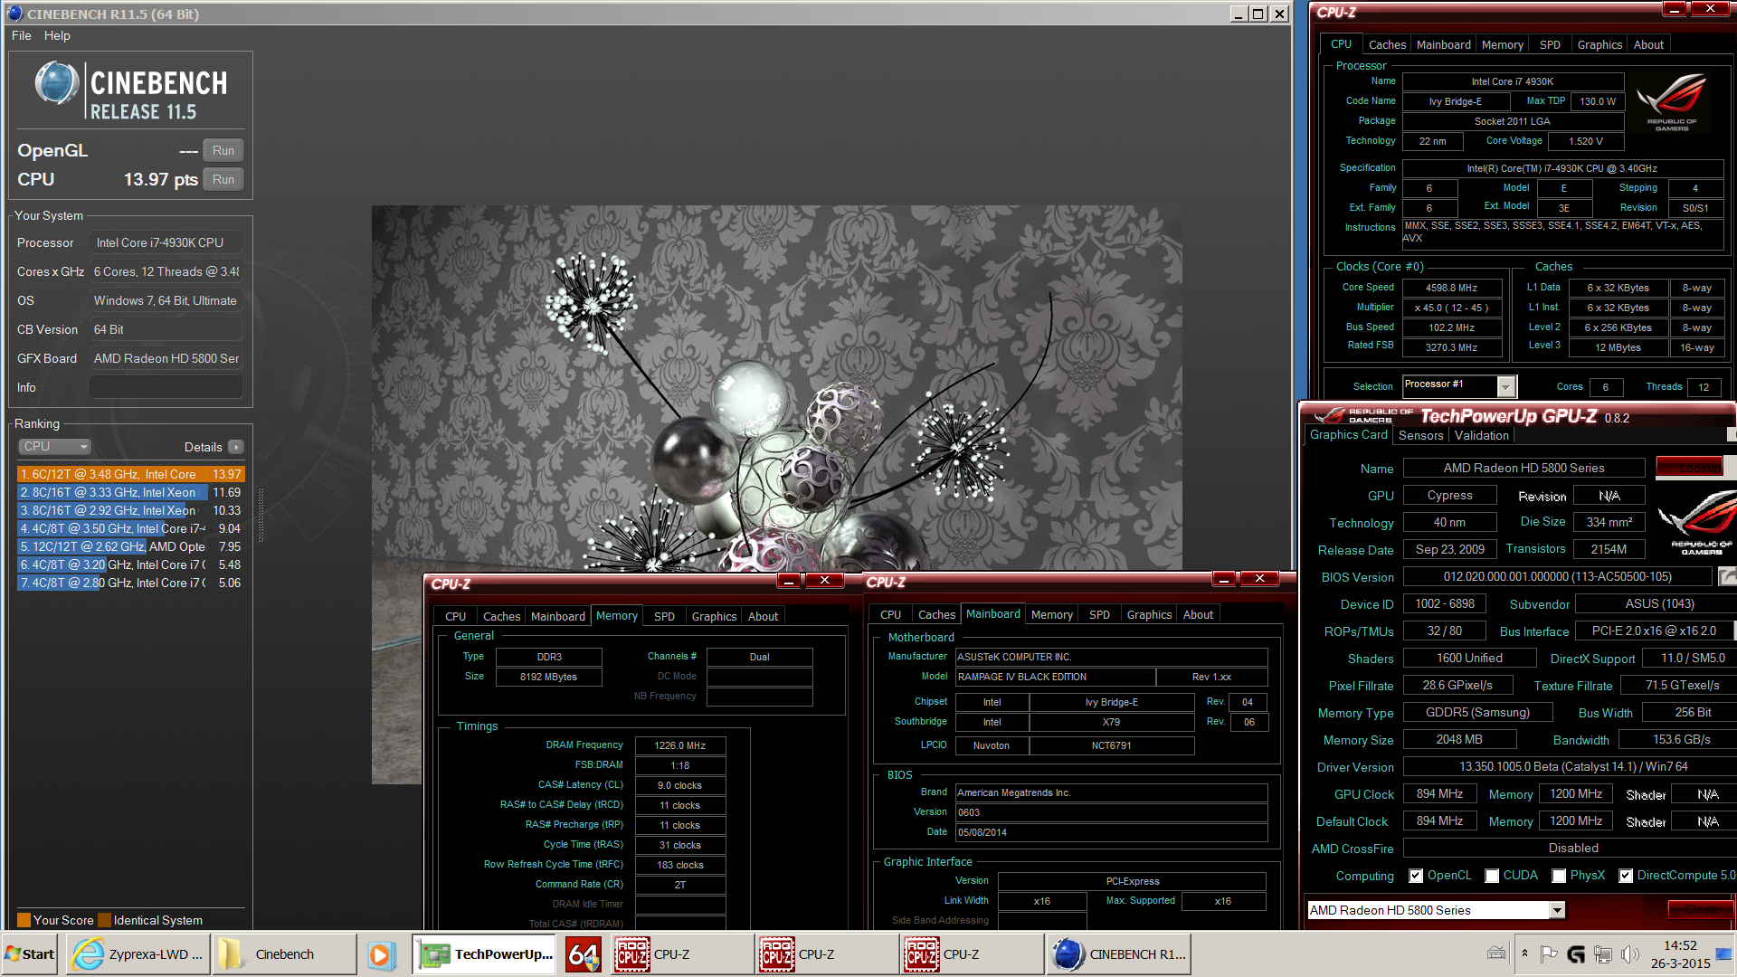
Task: Toggle the PhysX checkbox in GPU-Z
Action: tap(1559, 876)
